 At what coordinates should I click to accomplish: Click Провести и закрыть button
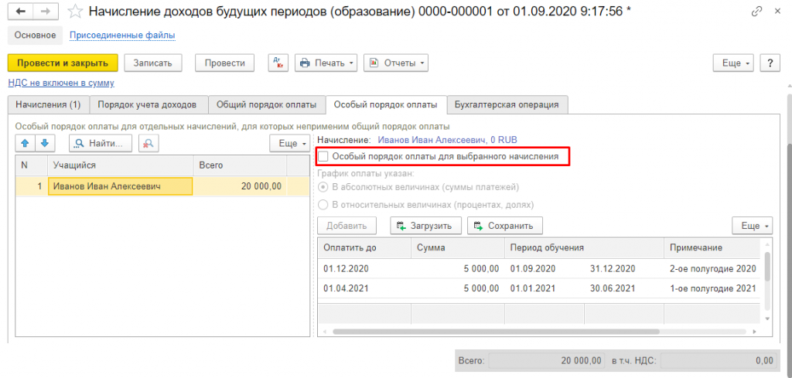(63, 63)
